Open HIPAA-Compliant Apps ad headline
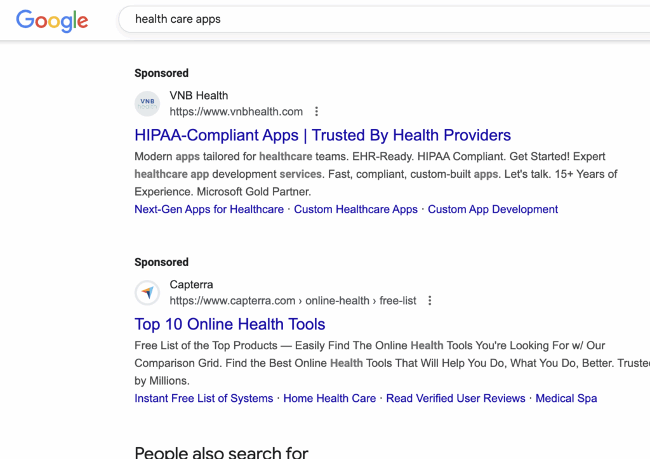Screen dimensions: 650x459 pos(322,135)
